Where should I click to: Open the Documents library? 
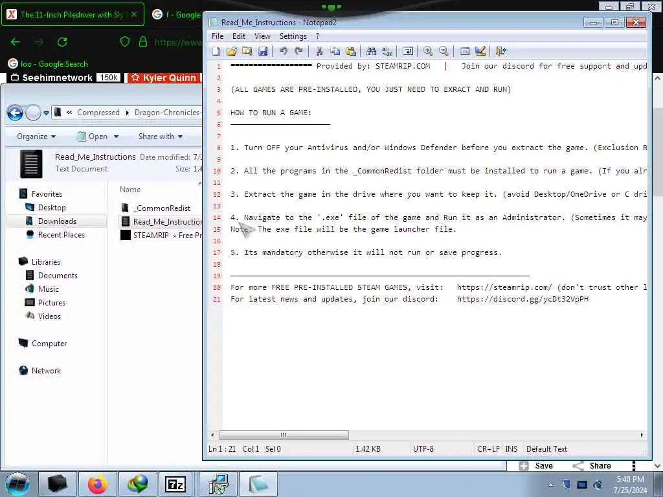(x=58, y=275)
